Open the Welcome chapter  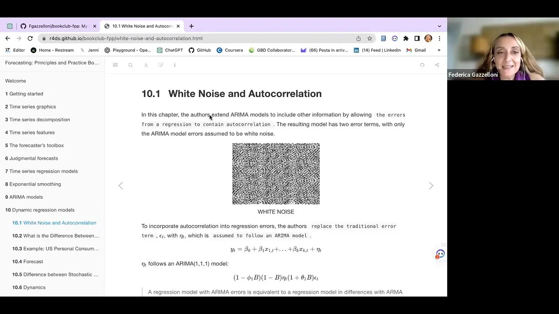pos(16,81)
